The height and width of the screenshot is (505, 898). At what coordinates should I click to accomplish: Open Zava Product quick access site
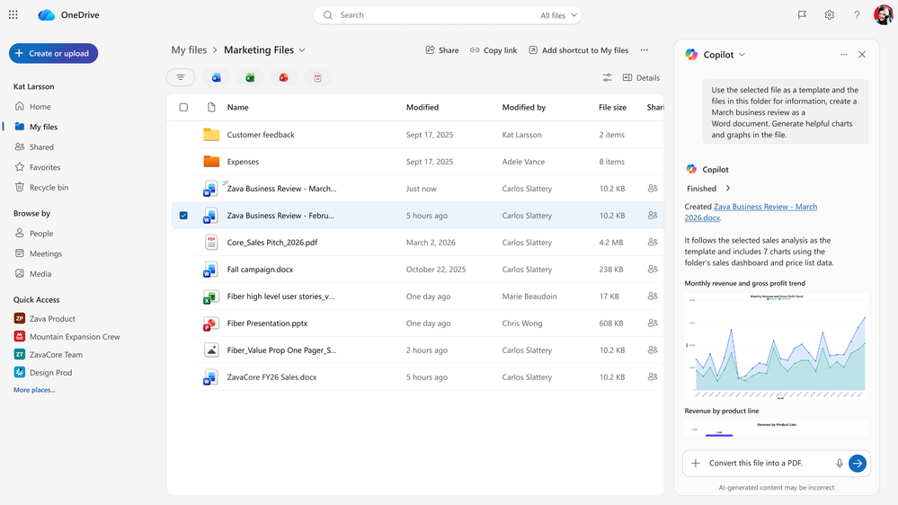pos(45,318)
